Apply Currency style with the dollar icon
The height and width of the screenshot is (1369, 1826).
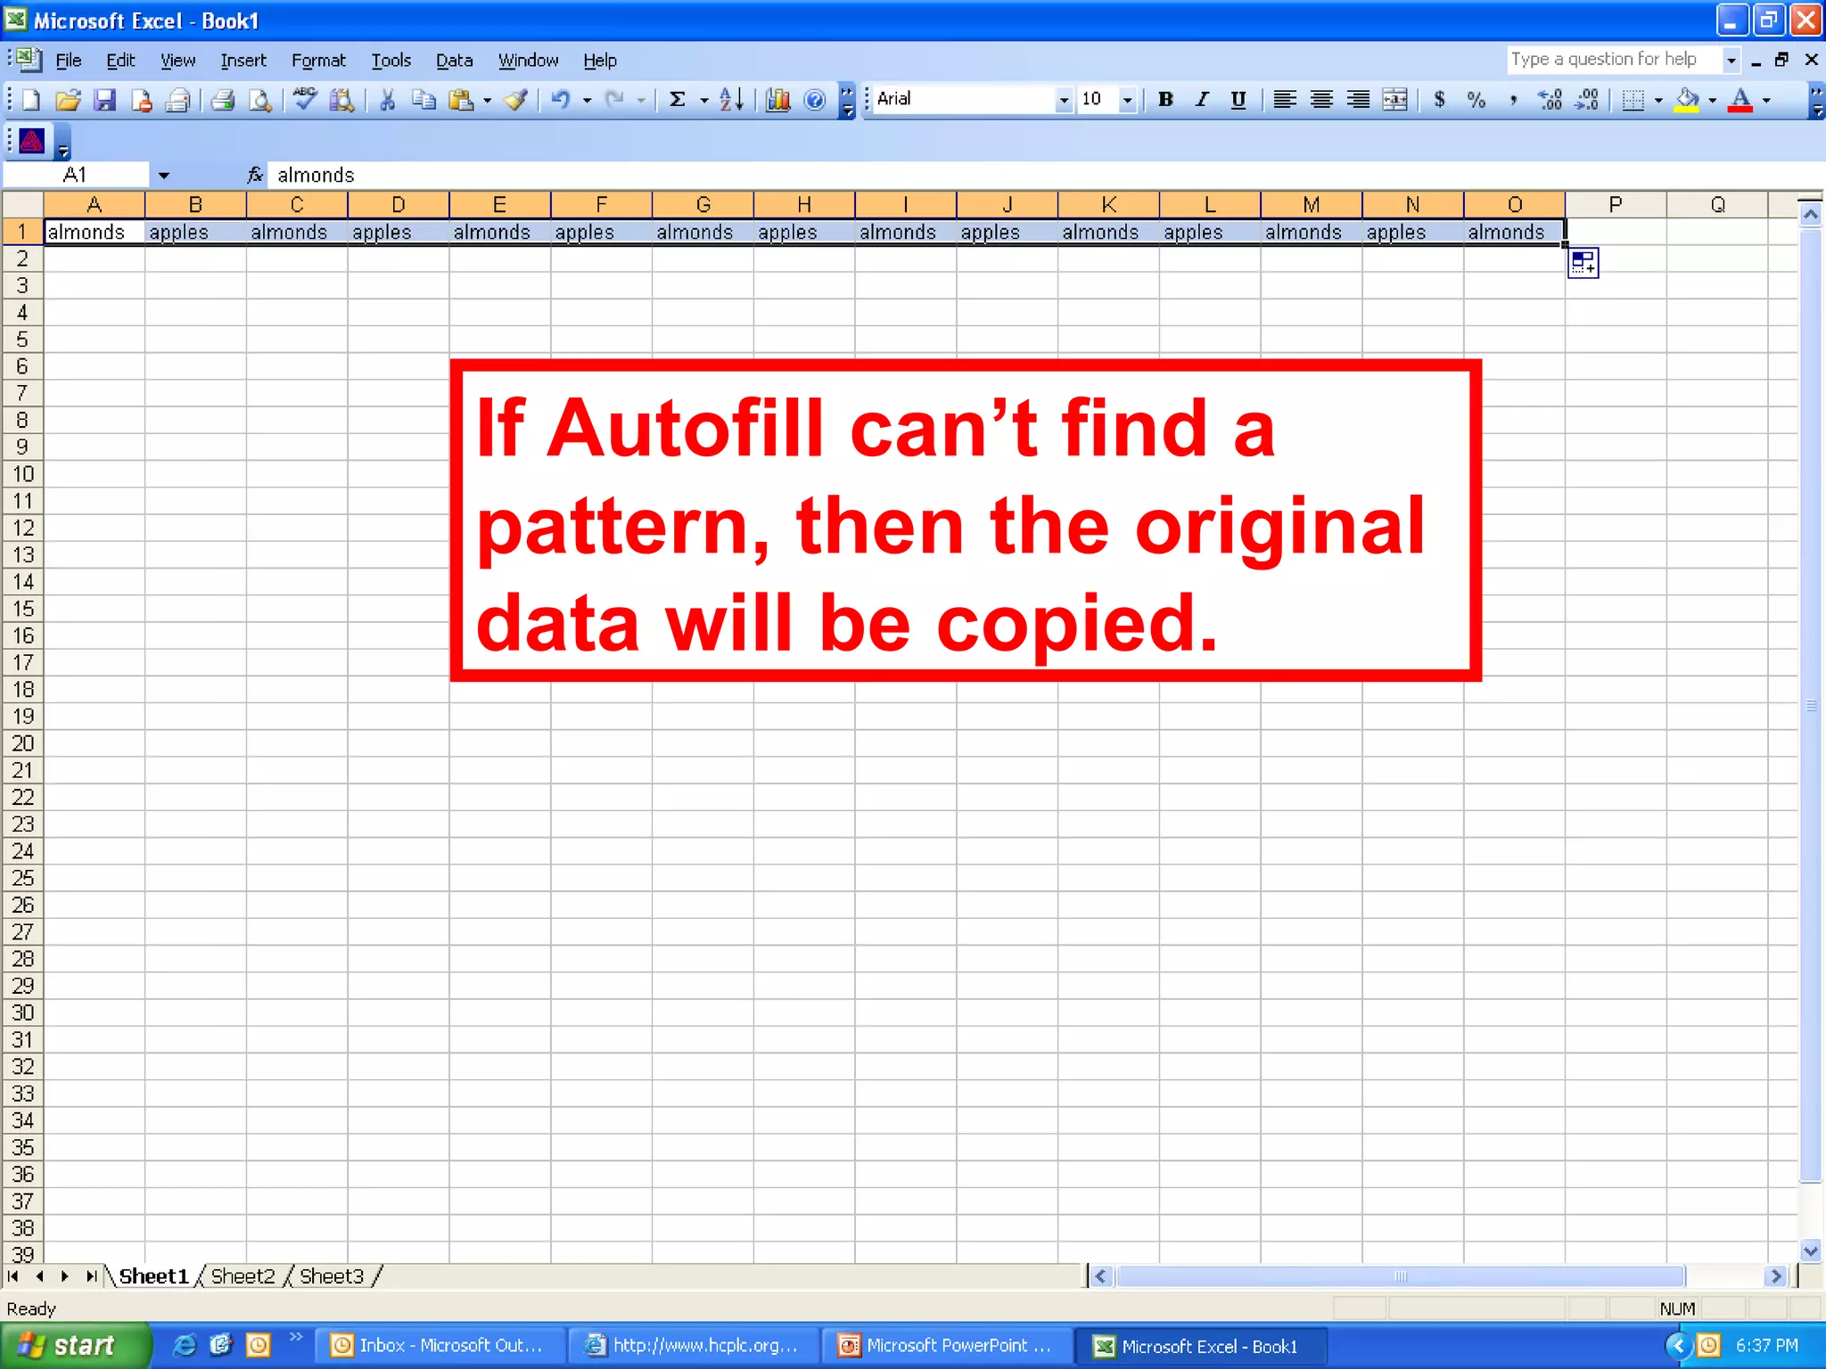click(1439, 100)
